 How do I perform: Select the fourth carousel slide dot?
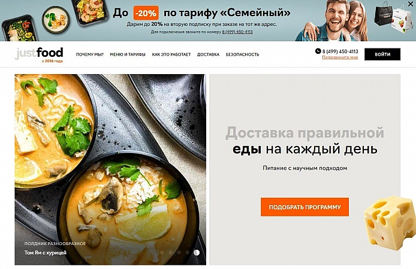pyautogui.click(x=188, y=253)
